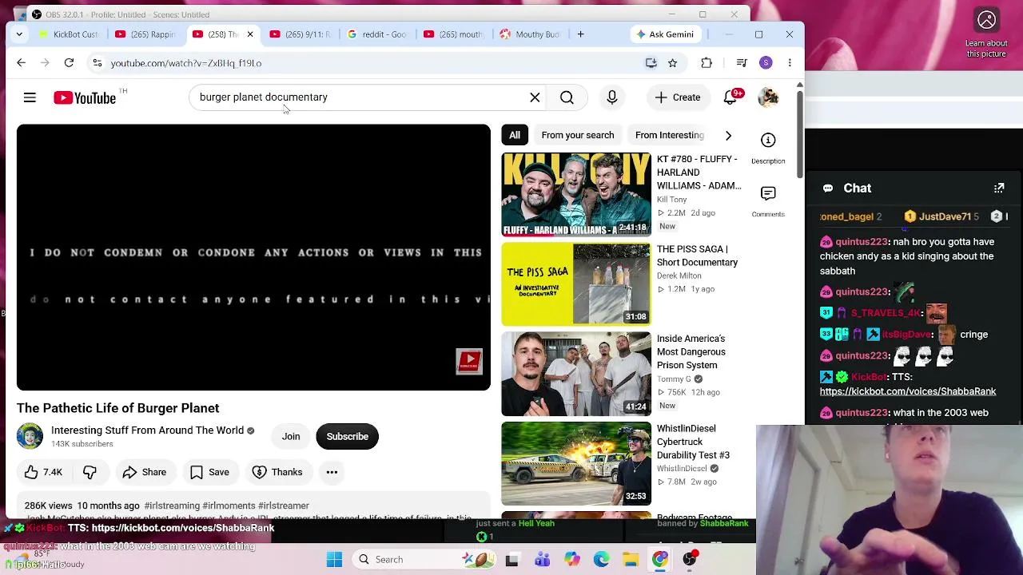Open THE PISS SAGA video thumbnail
Viewport: 1023px width, 575px height.
(576, 284)
